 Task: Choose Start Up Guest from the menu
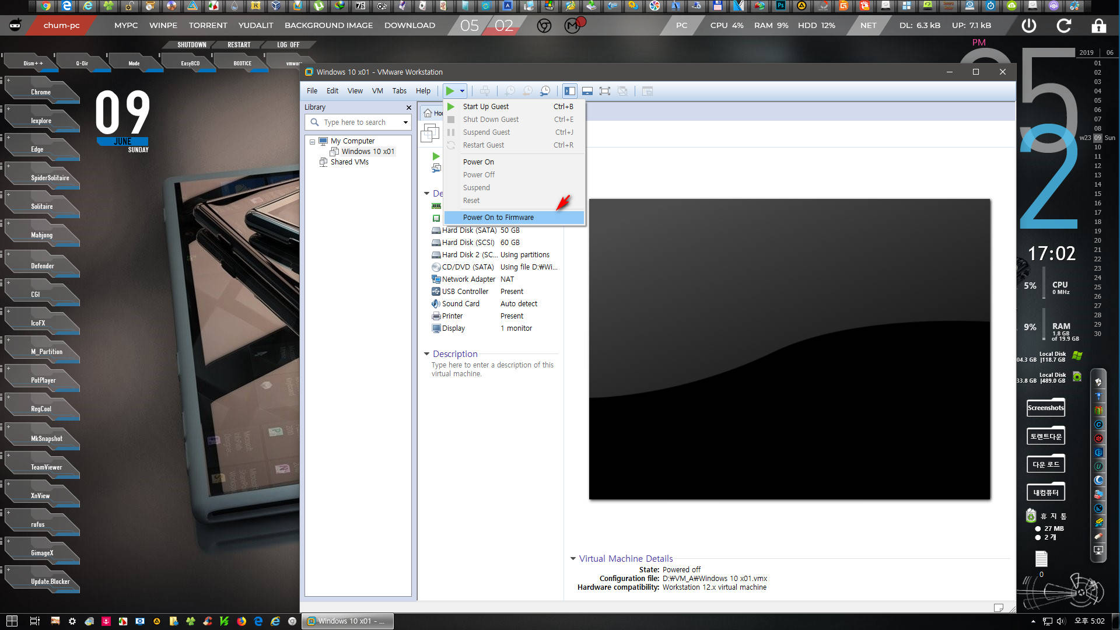tap(514, 107)
